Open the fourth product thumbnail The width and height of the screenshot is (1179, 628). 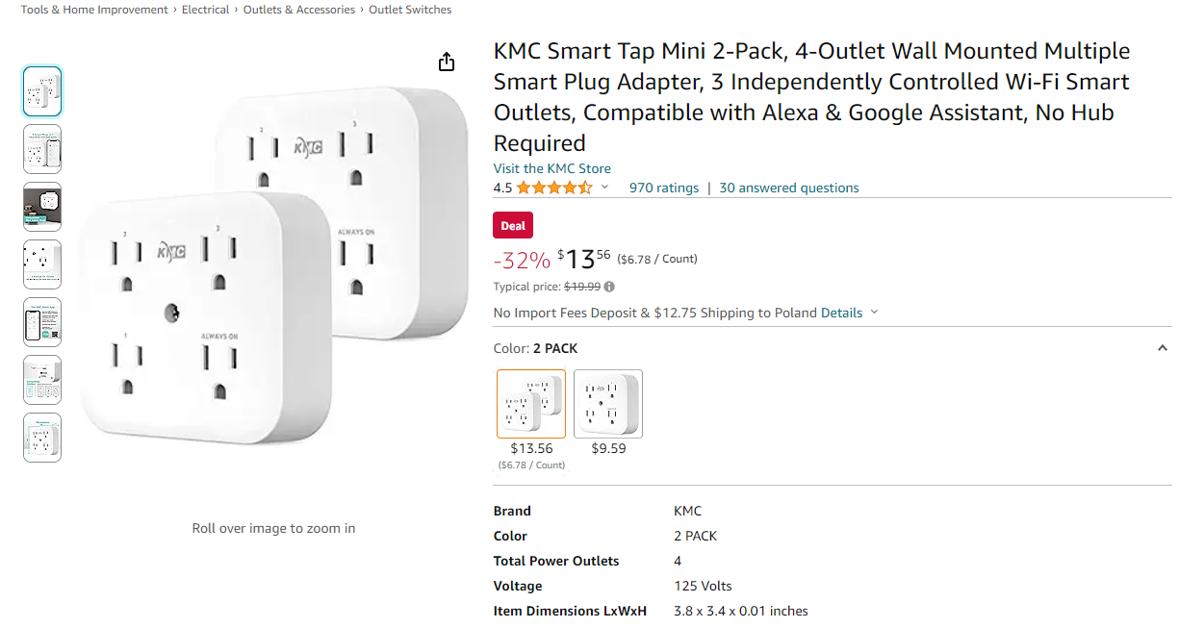pyautogui.click(x=42, y=264)
